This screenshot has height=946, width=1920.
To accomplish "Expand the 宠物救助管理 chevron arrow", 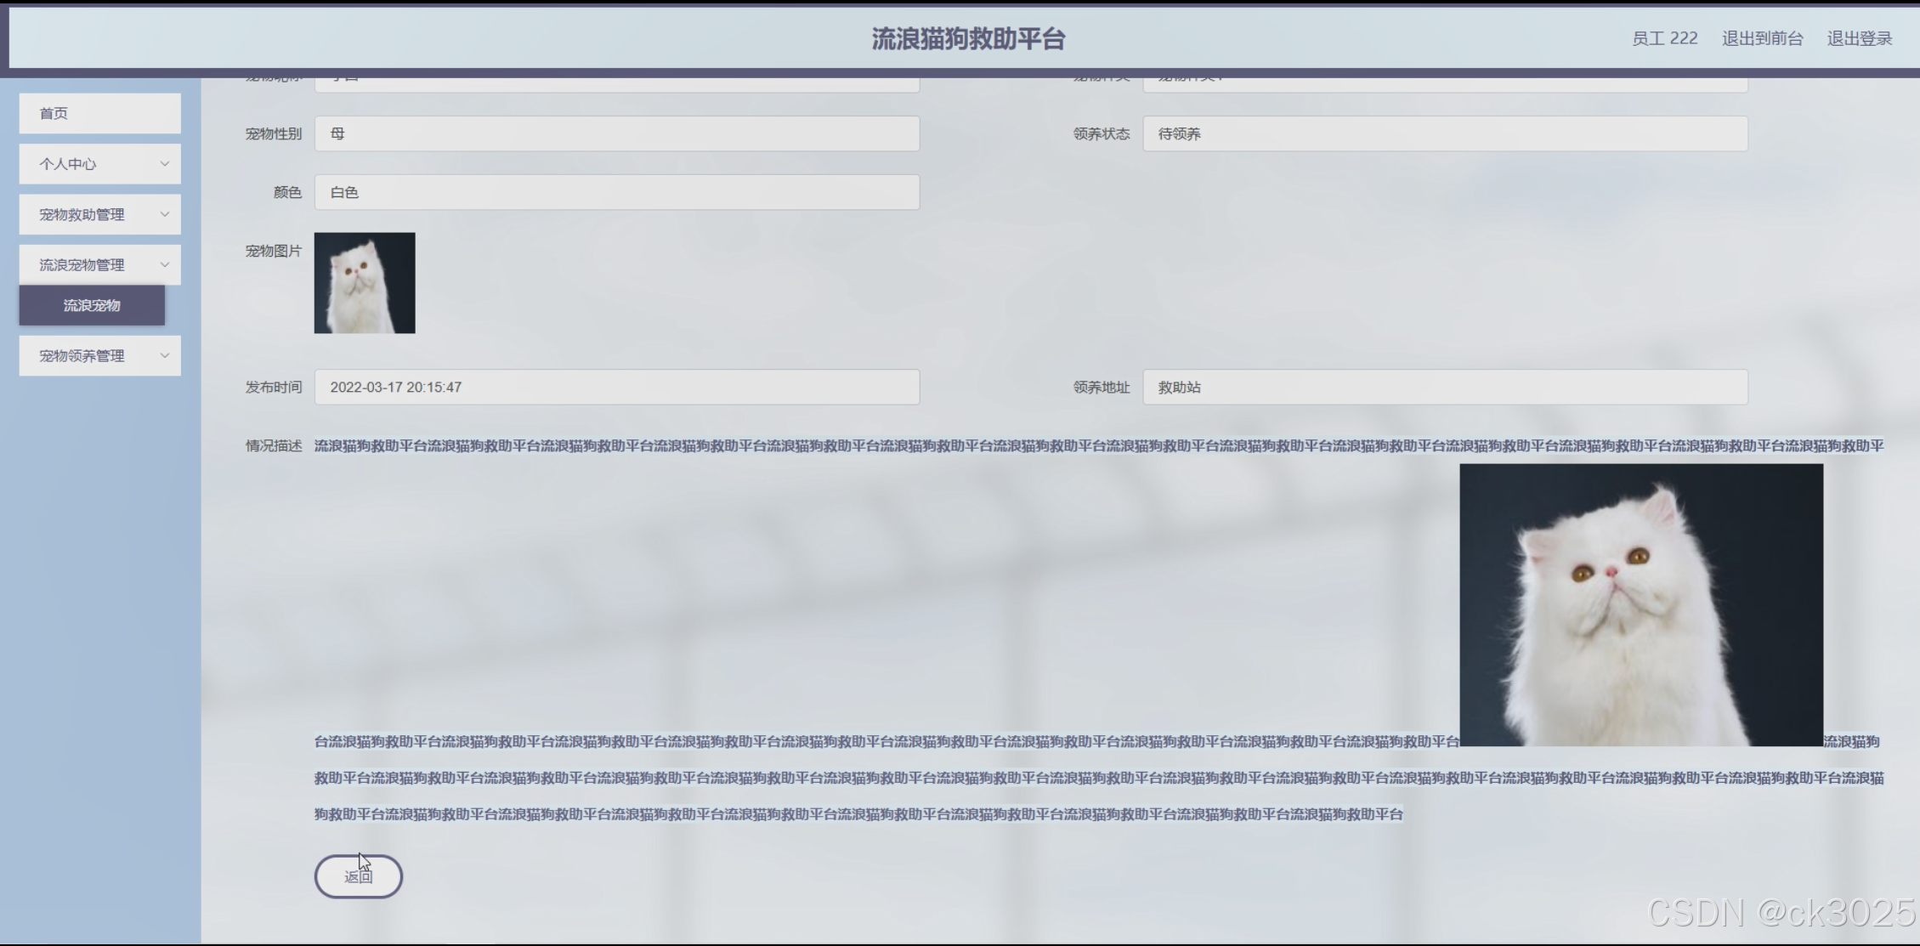I will click(165, 214).
